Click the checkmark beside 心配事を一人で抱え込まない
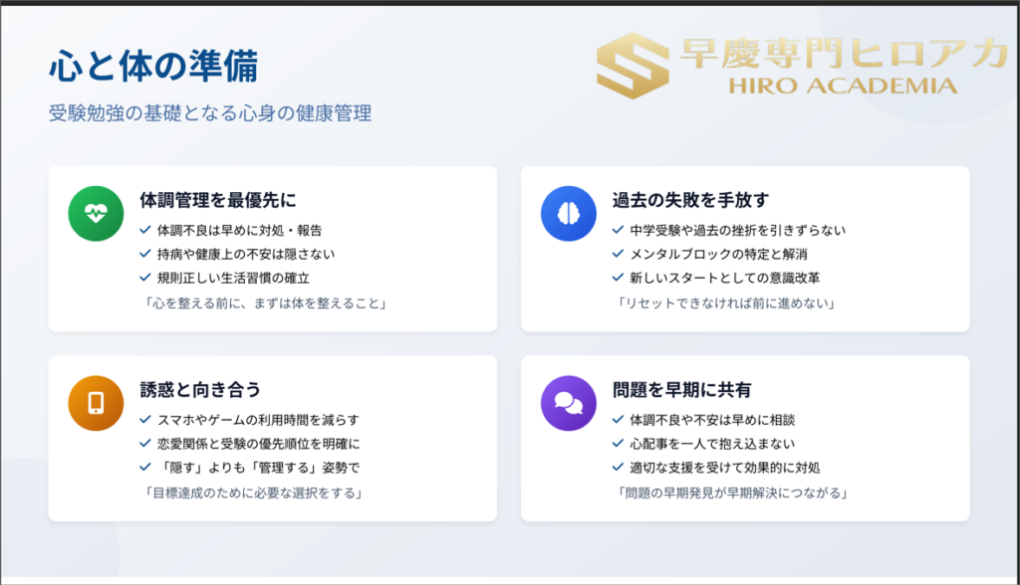This screenshot has width=1020, height=585. 619,444
